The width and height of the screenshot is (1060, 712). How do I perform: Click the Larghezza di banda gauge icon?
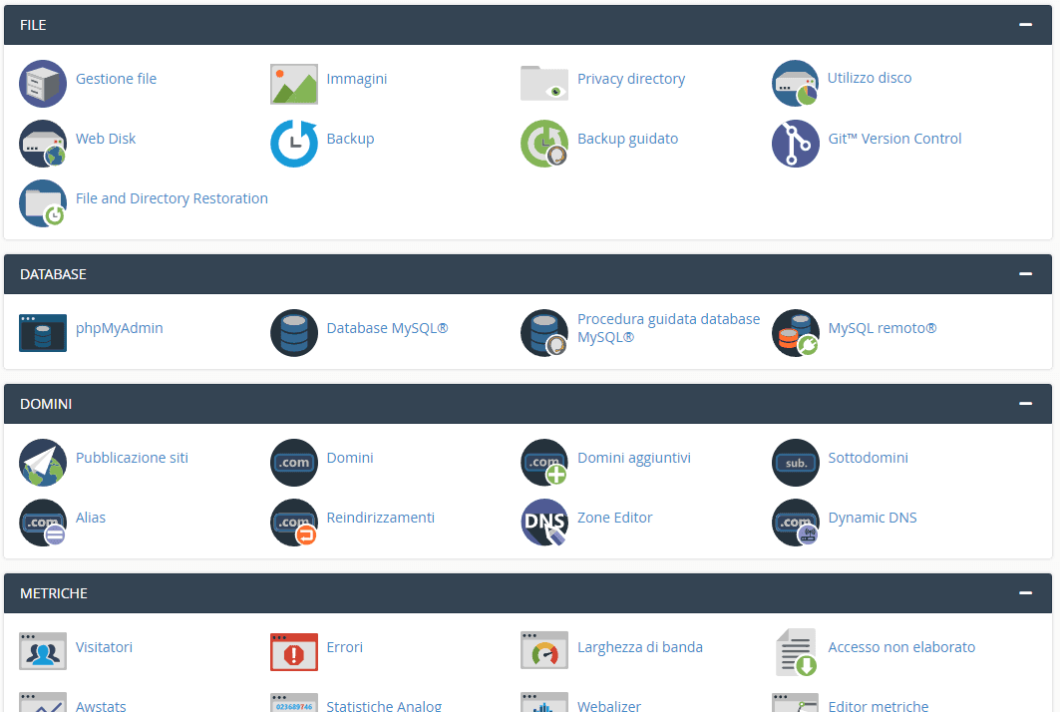[544, 650]
